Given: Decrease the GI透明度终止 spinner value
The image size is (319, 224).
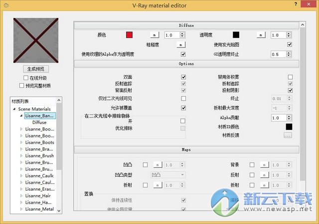Looking at the screenshot, I should point(289,56).
